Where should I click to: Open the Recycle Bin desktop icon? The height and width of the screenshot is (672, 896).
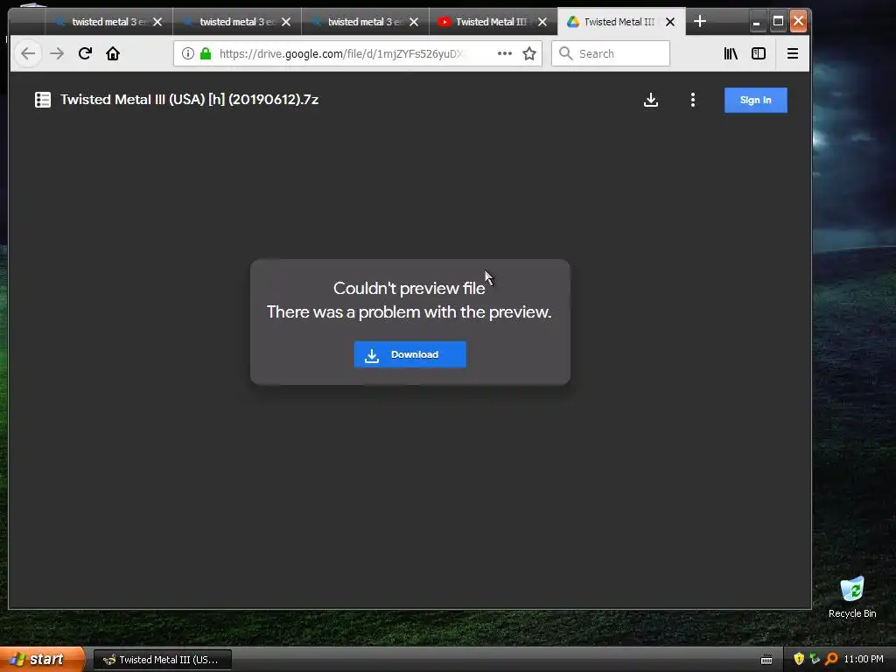click(852, 597)
